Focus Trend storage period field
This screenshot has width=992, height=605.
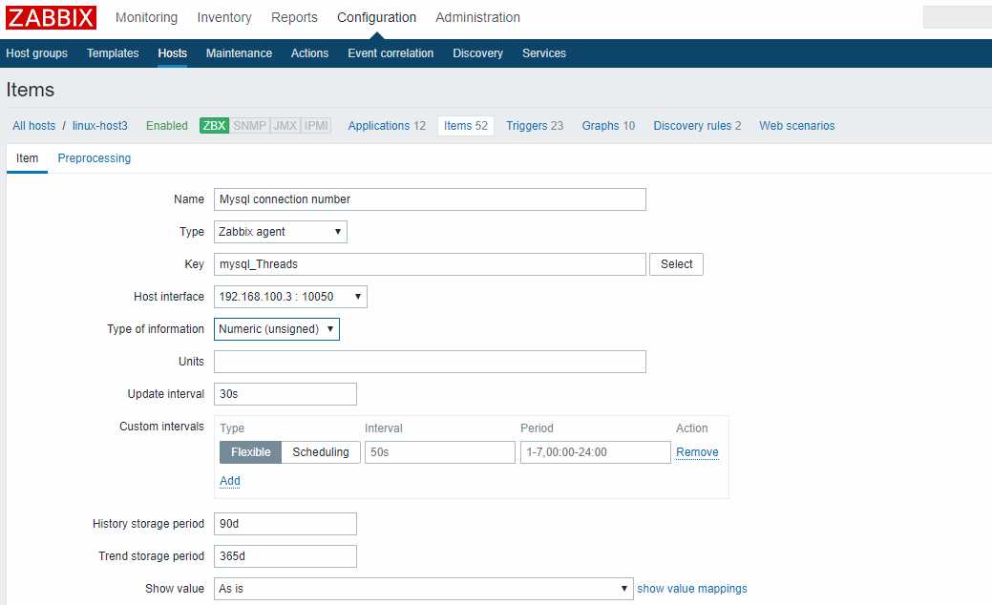[285, 556]
